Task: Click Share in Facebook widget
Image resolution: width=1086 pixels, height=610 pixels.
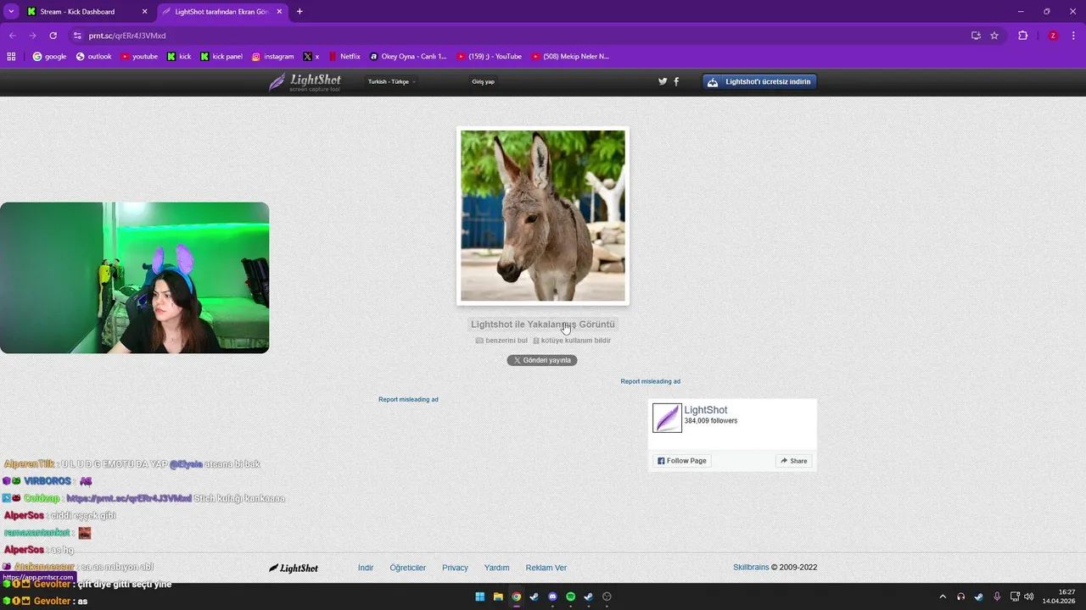Action: (794, 461)
